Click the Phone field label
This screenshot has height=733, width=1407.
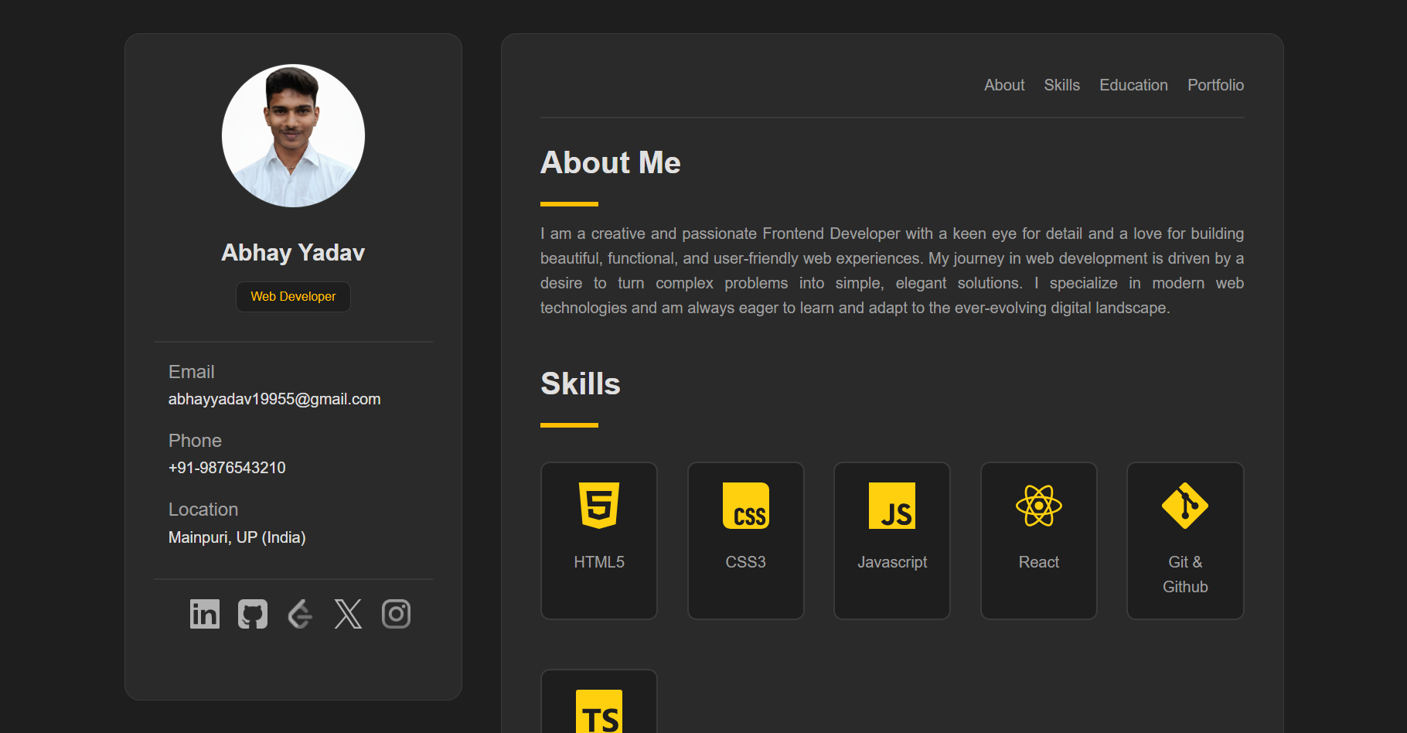[x=195, y=441]
